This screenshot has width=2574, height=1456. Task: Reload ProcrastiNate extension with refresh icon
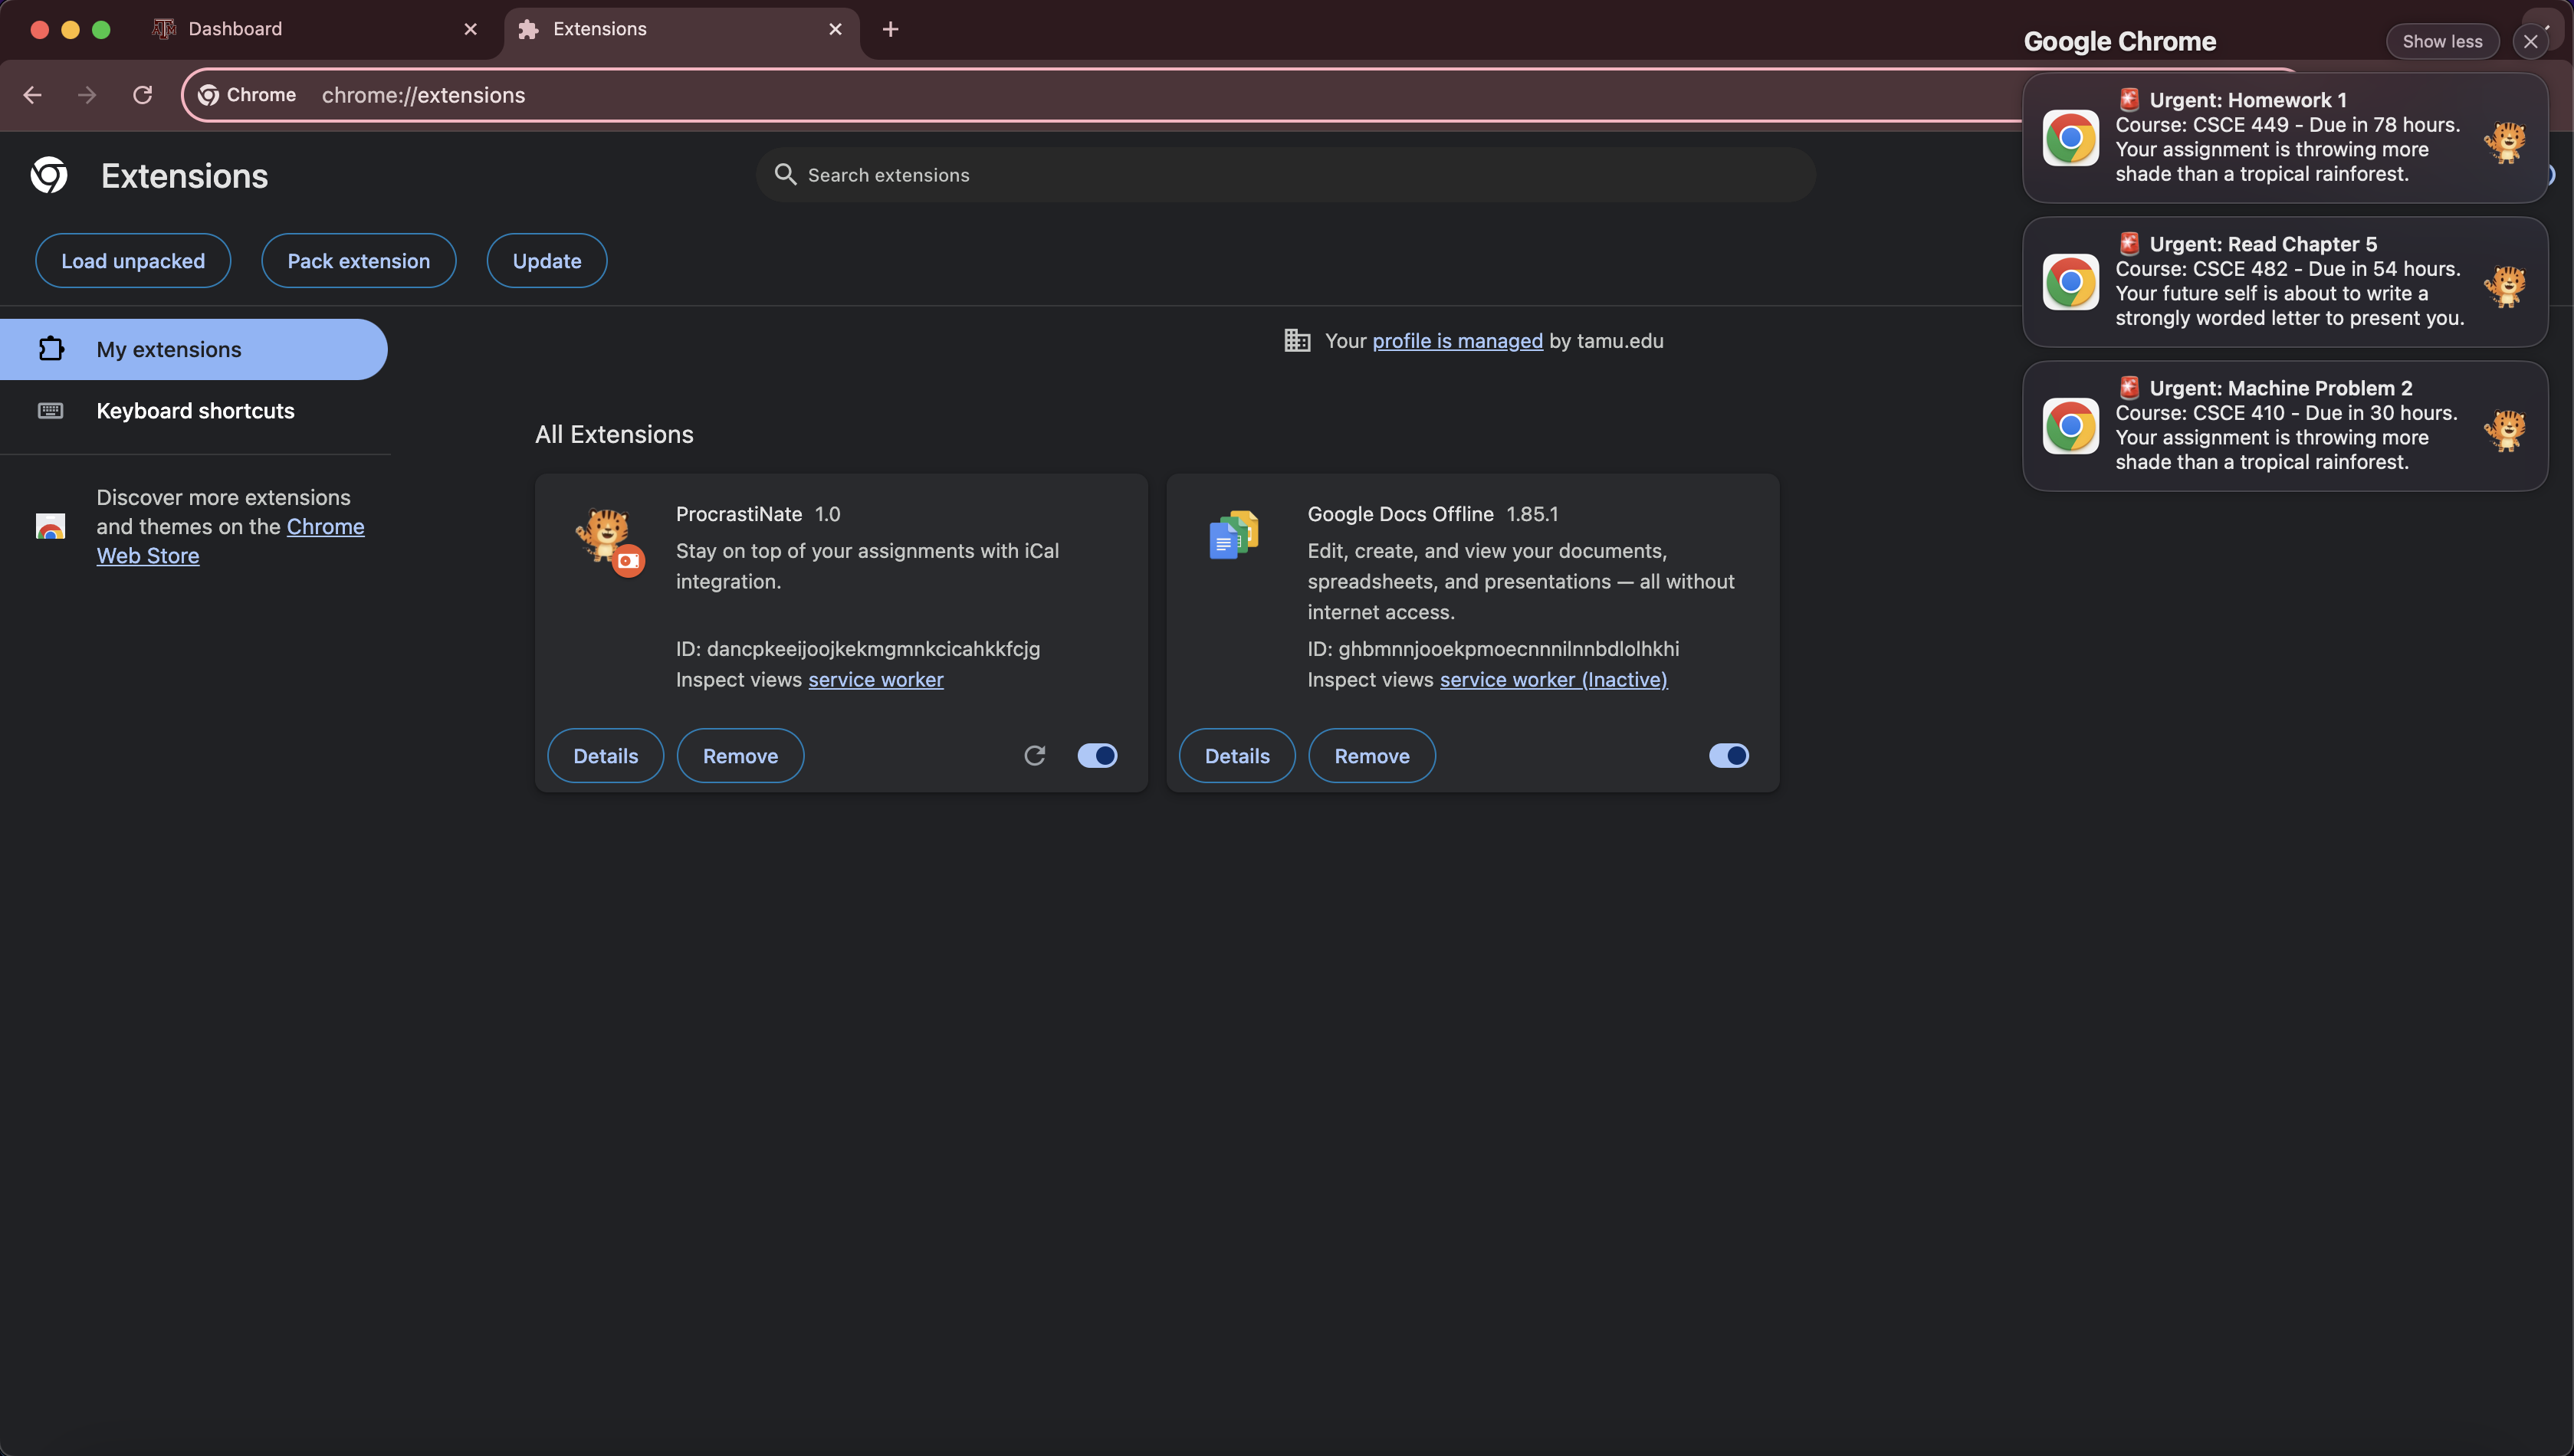[1035, 756]
